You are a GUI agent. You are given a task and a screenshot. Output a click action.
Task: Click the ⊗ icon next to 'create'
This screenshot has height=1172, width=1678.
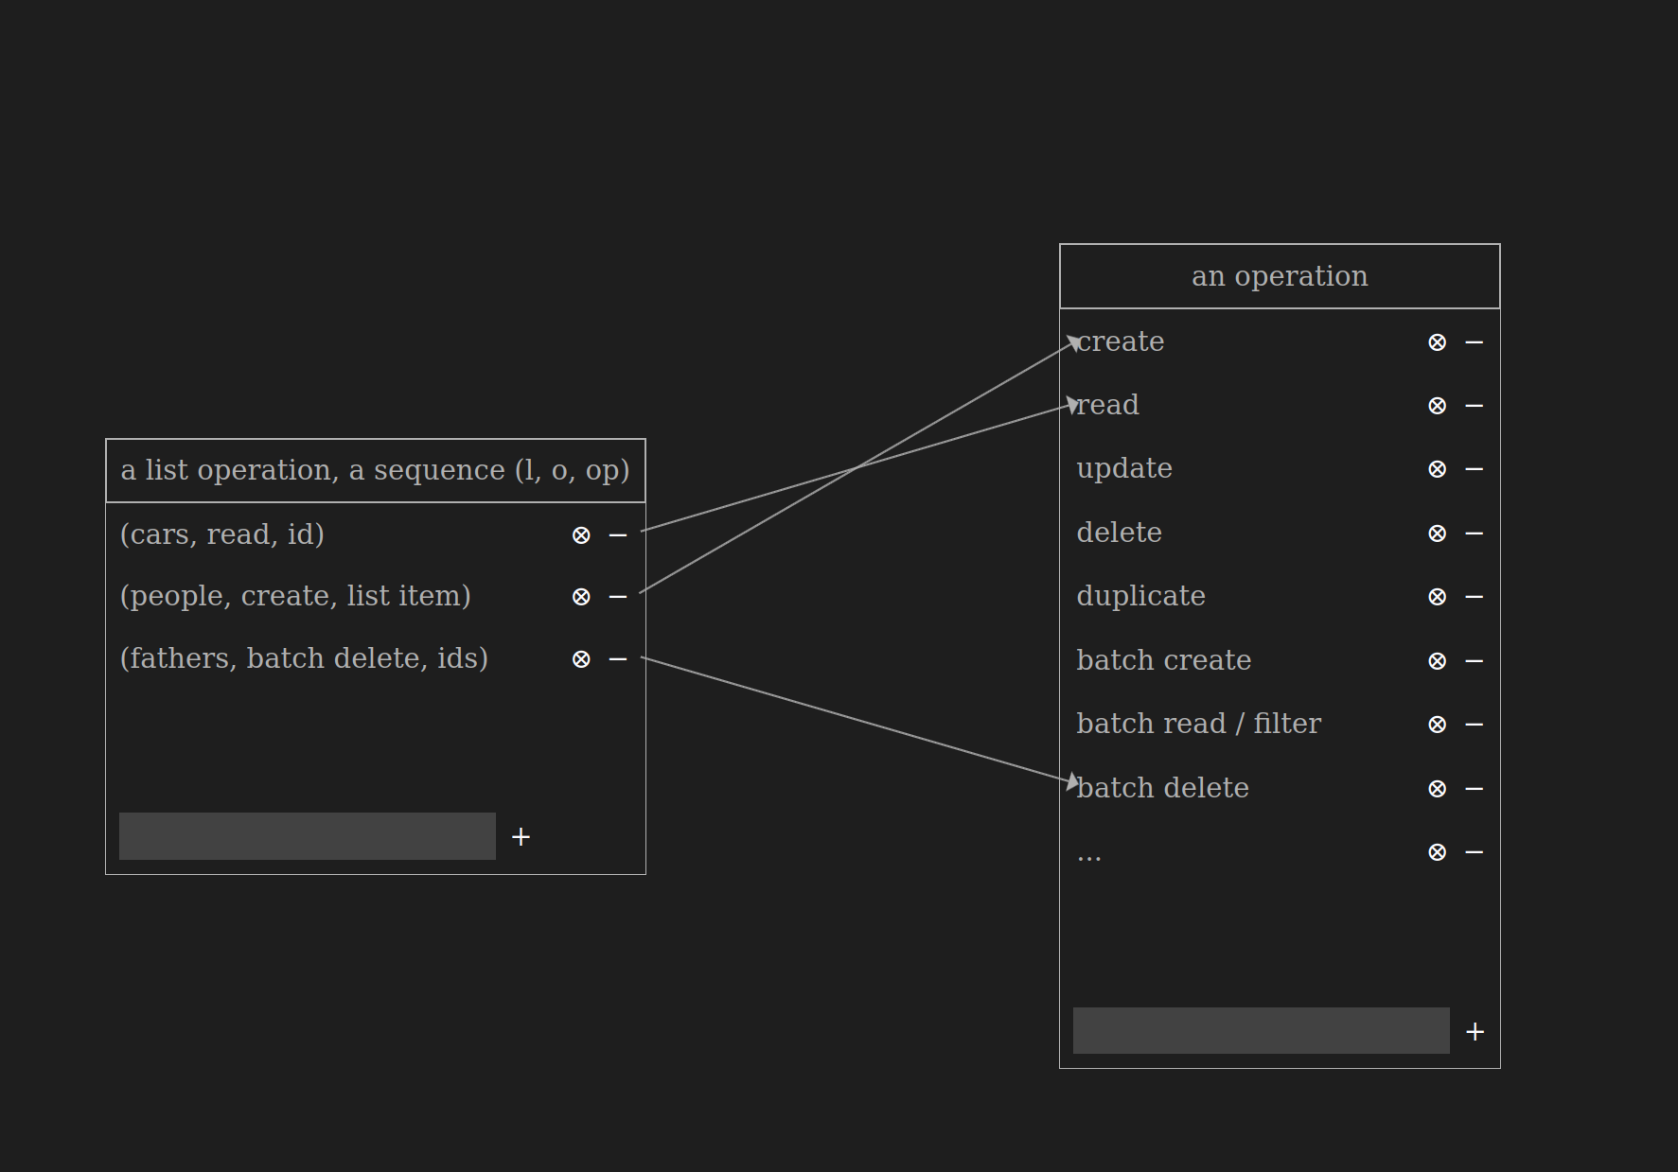pos(1437,342)
